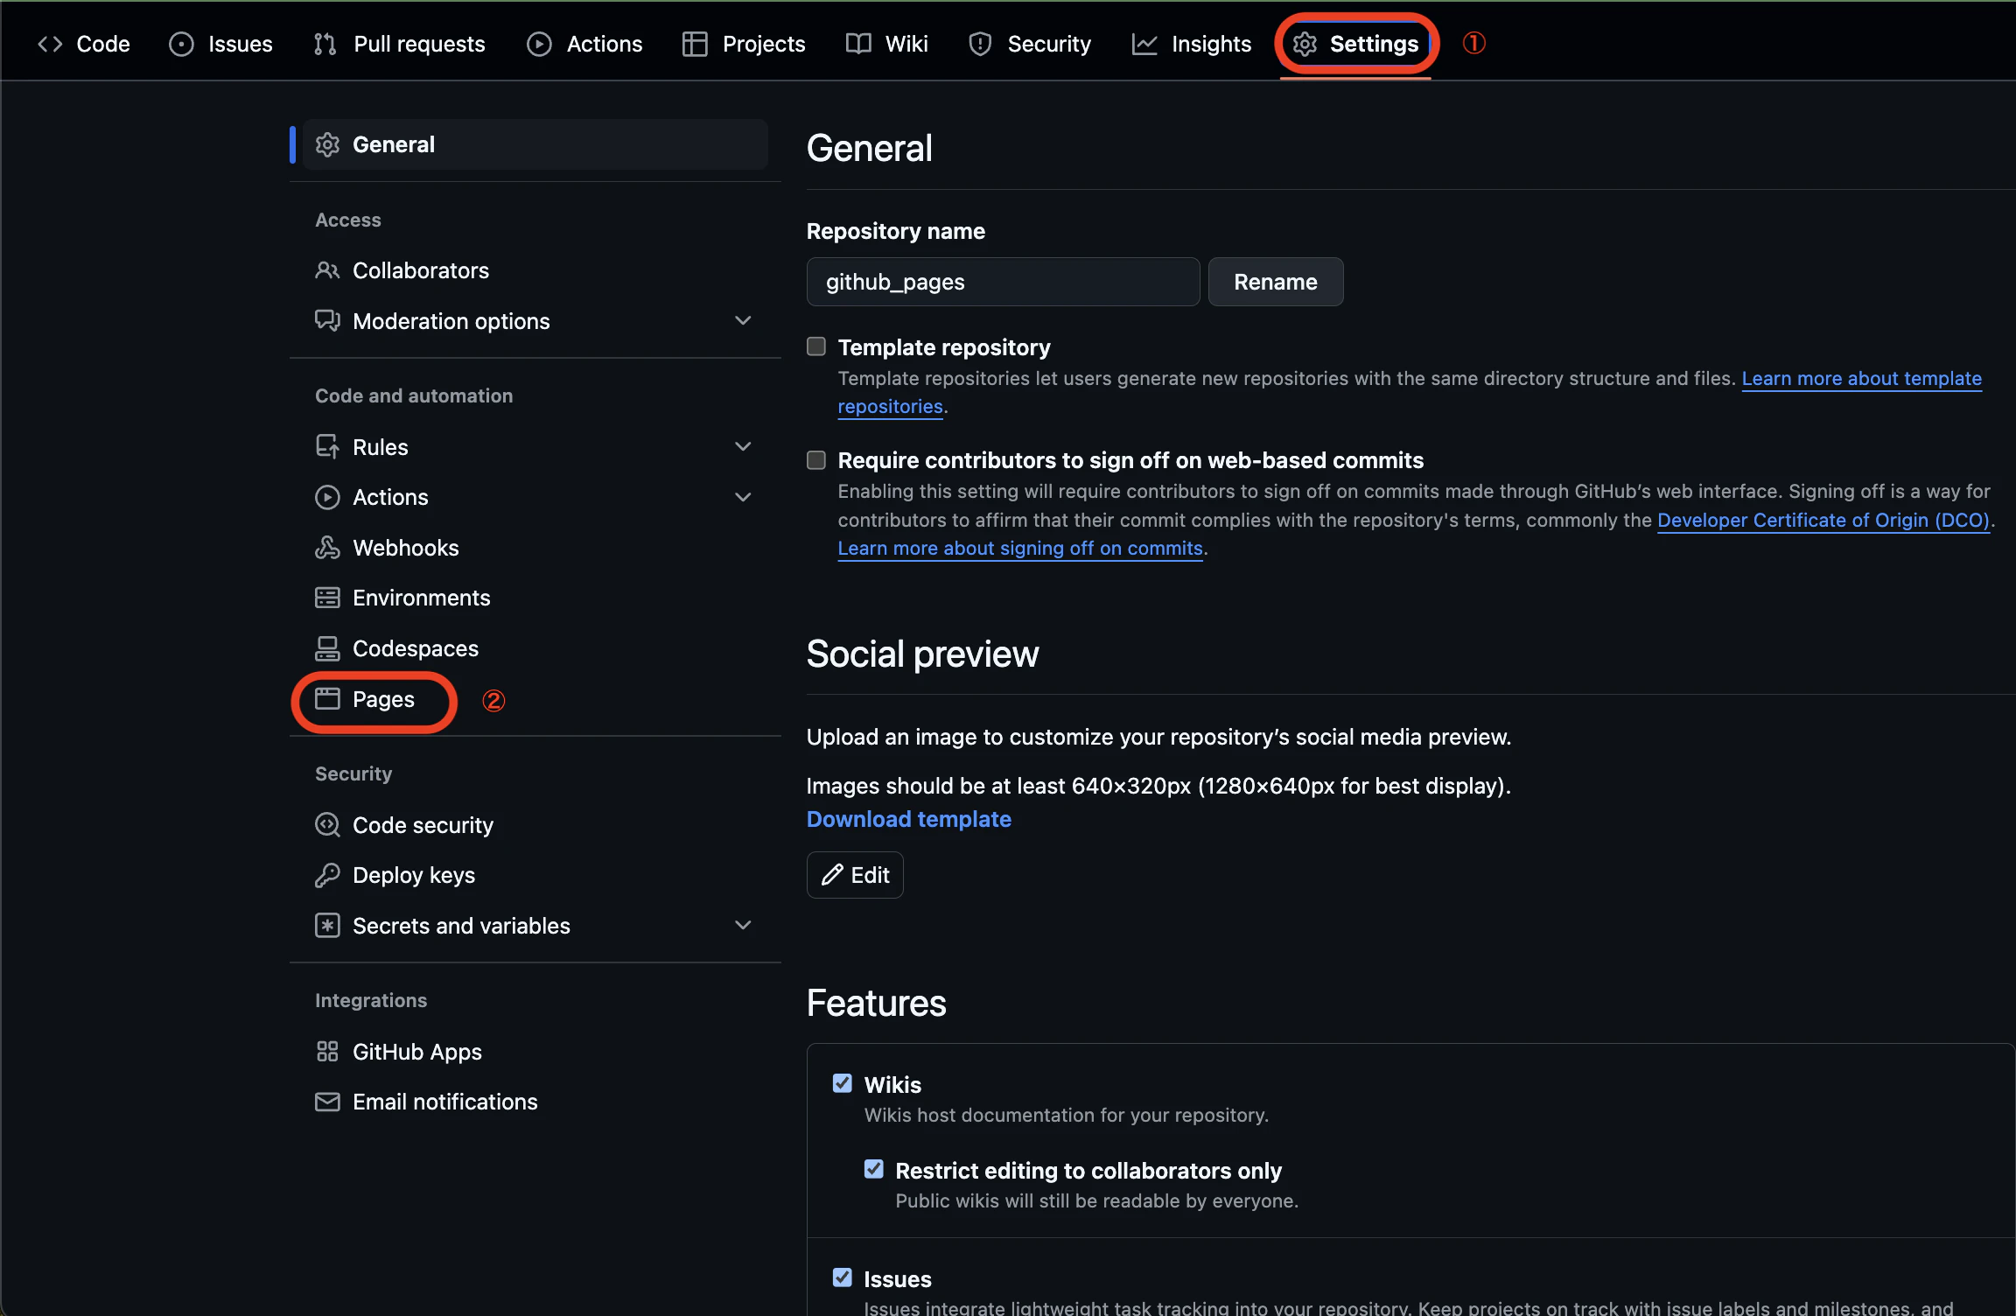The height and width of the screenshot is (1316, 2016).
Task: Click the Environments server icon
Action: 327,598
